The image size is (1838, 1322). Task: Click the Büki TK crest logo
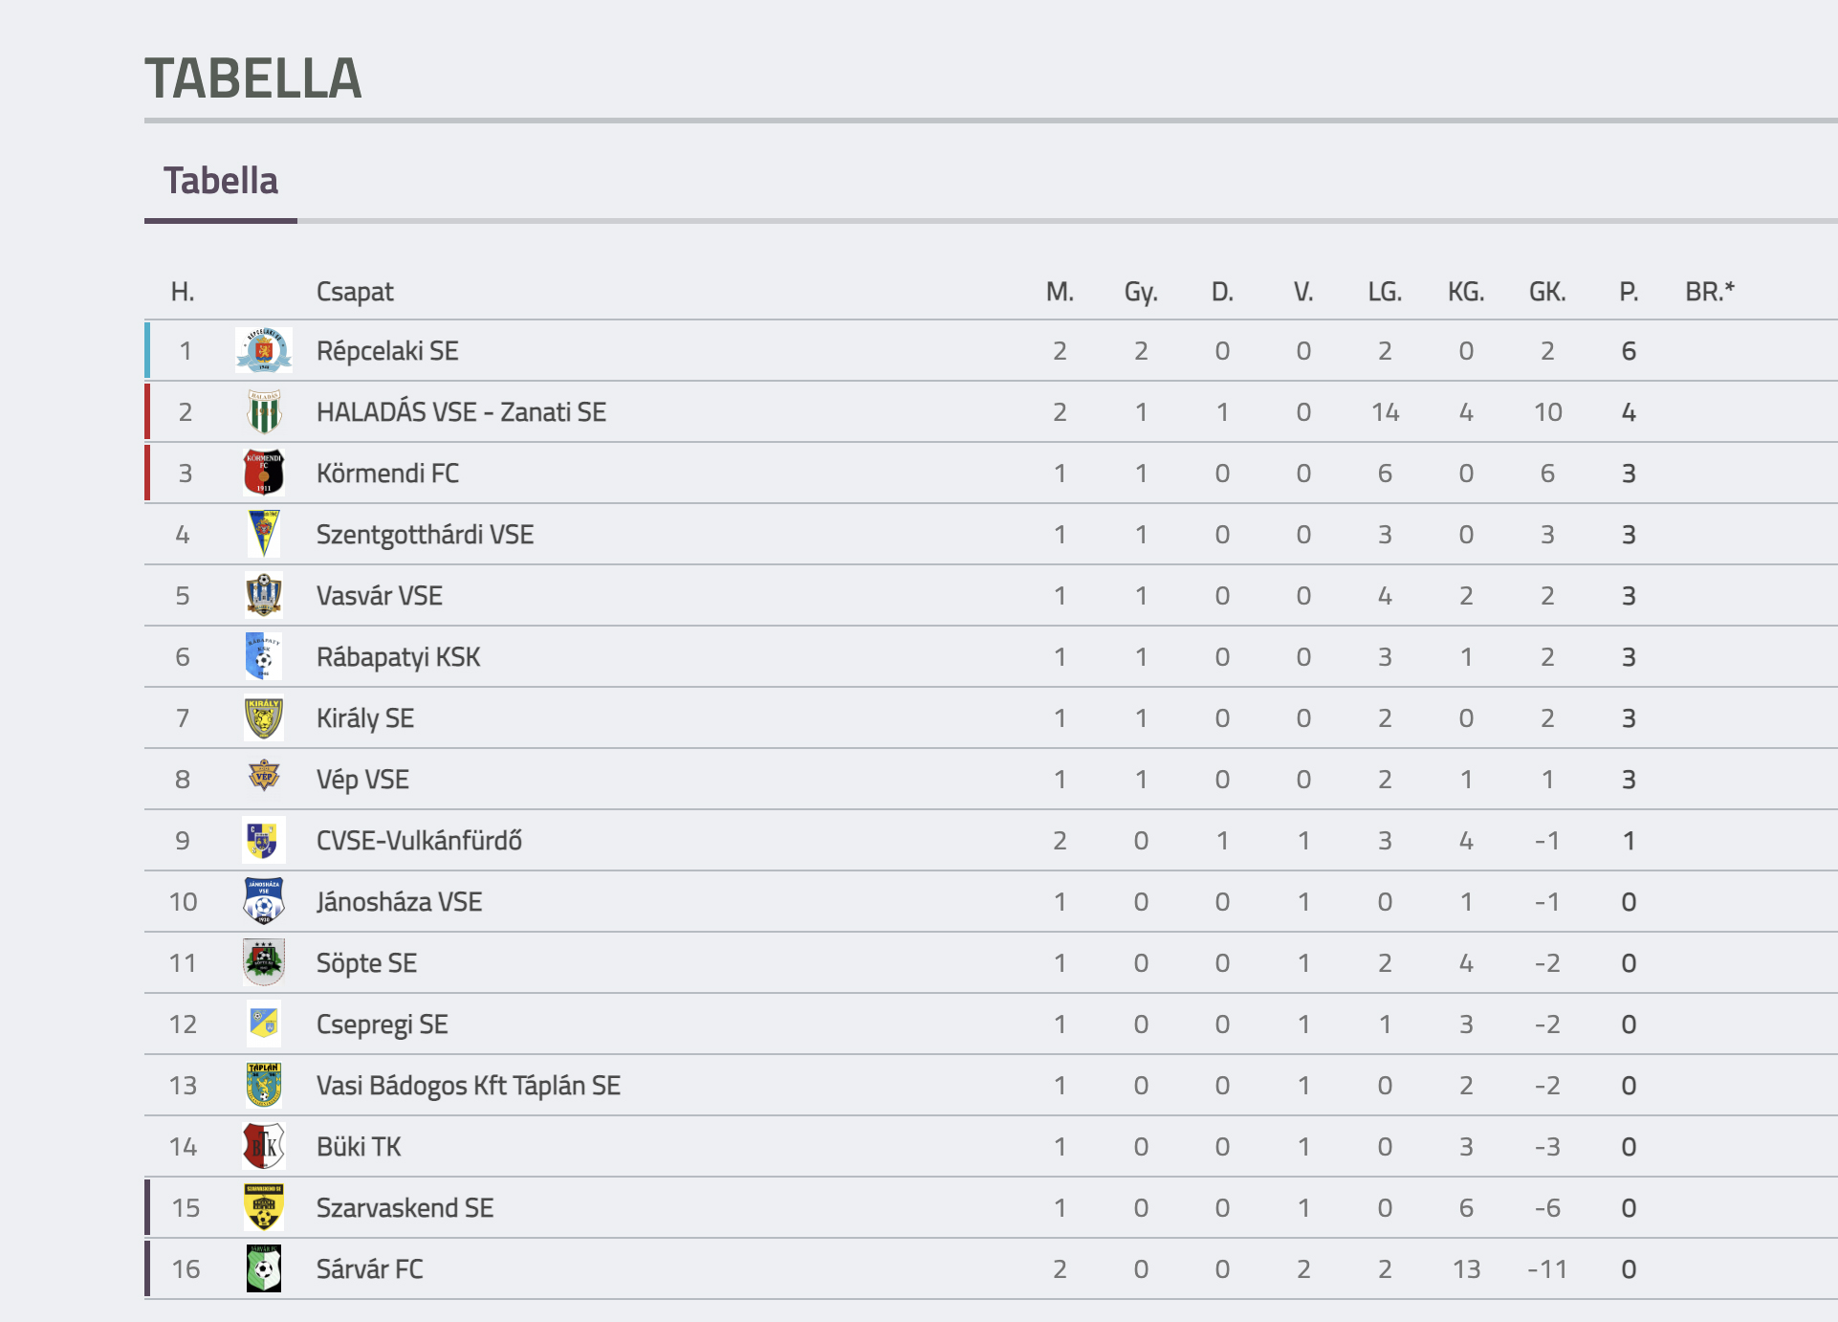[x=264, y=1147]
